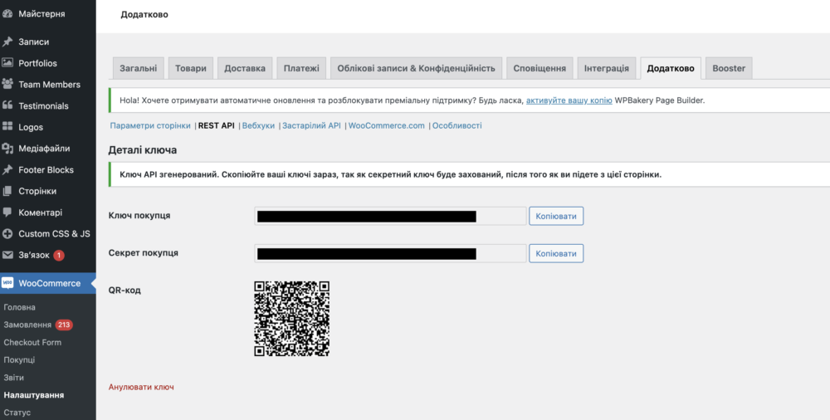The image size is (830, 420).
Task: Copy the Ключ покупця value
Action: [x=556, y=216]
